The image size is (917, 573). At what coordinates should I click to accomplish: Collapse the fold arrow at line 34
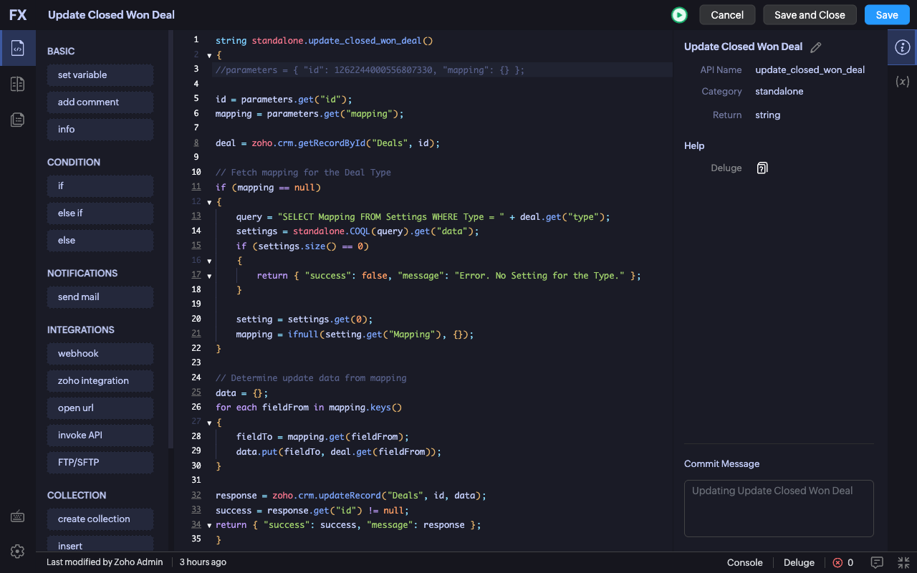pos(209,525)
